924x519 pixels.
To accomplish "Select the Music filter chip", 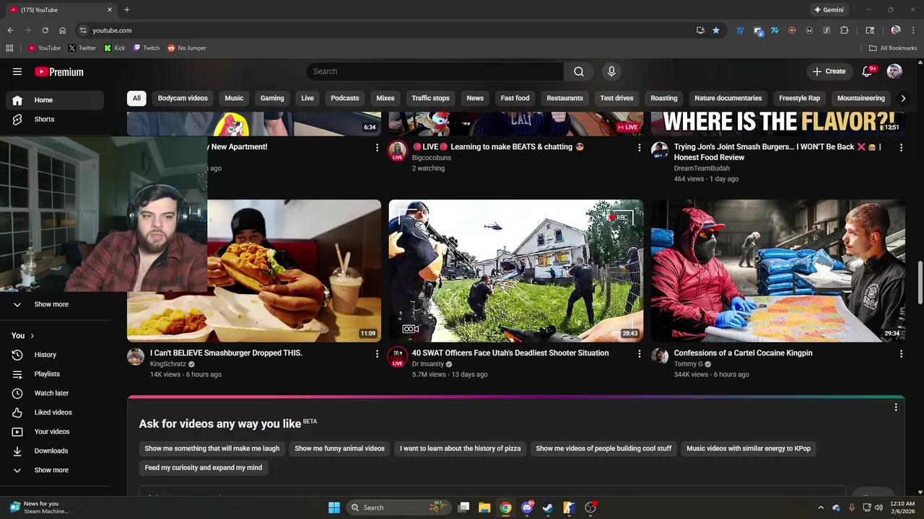I will pos(234,98).
